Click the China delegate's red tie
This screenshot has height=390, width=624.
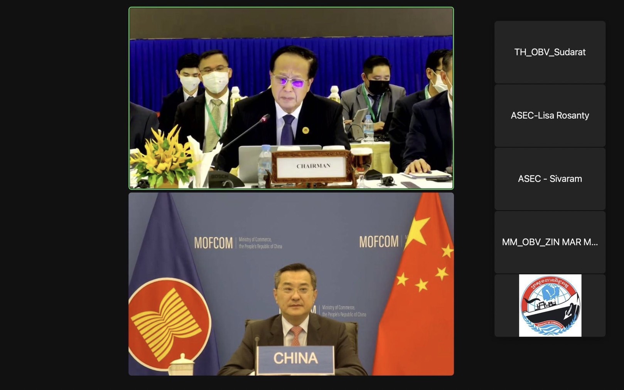click(x=296, y=336)
